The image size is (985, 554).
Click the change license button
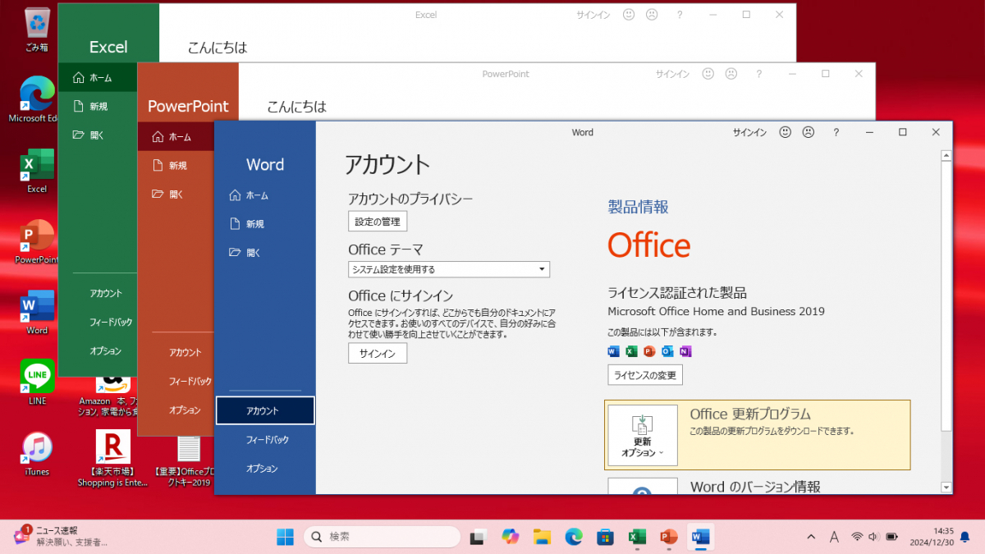click(645, 375)
